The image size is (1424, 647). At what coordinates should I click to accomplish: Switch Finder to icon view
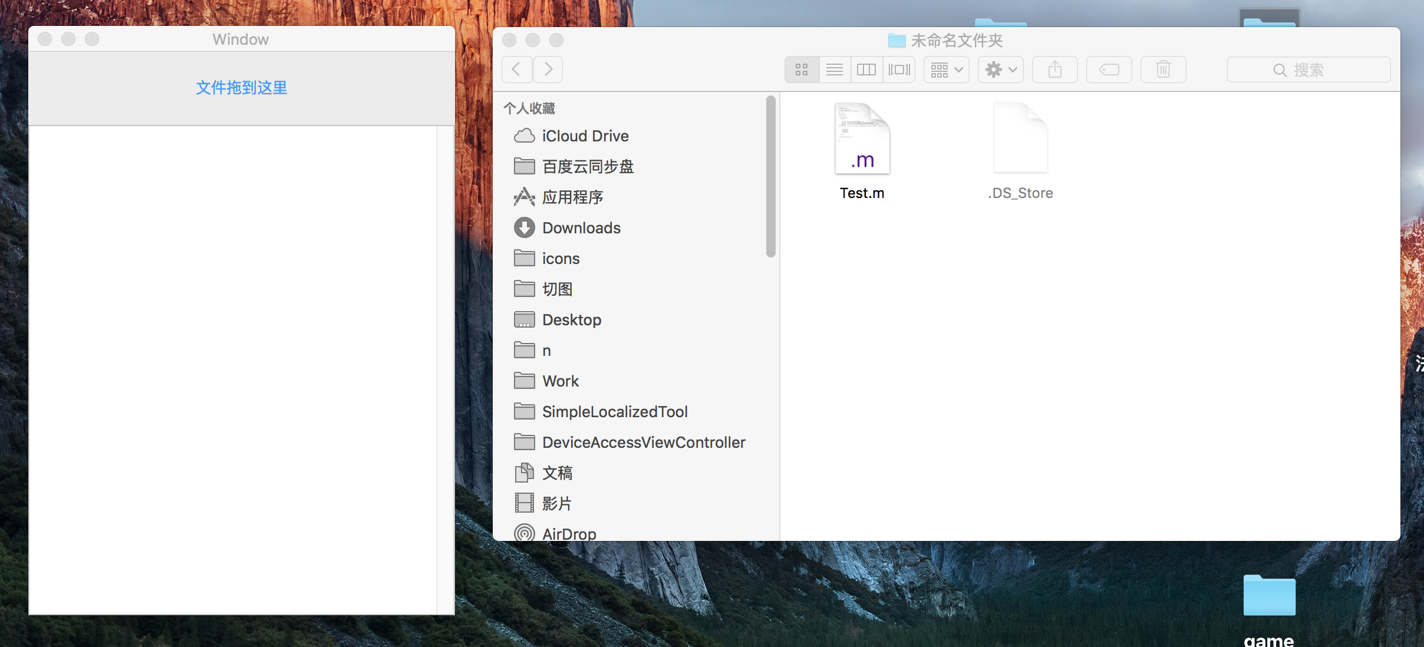click(x=802, y=70)
